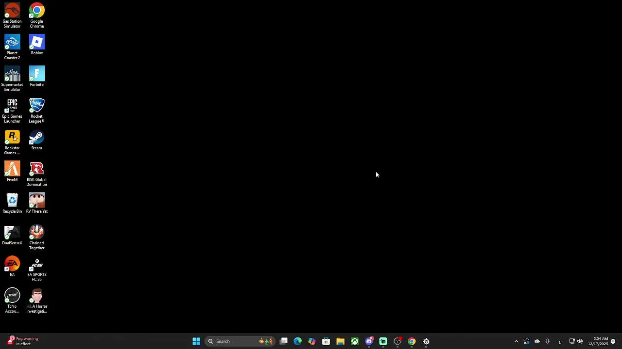Select the DualSenseX desktop icon
This screenshot has width=622, height=349.
[x=12, y=235]
